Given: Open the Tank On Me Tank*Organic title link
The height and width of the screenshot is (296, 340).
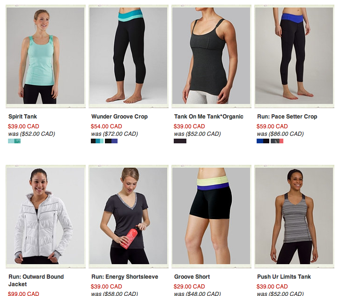Looking at the screenshot, I should point(209,117).
